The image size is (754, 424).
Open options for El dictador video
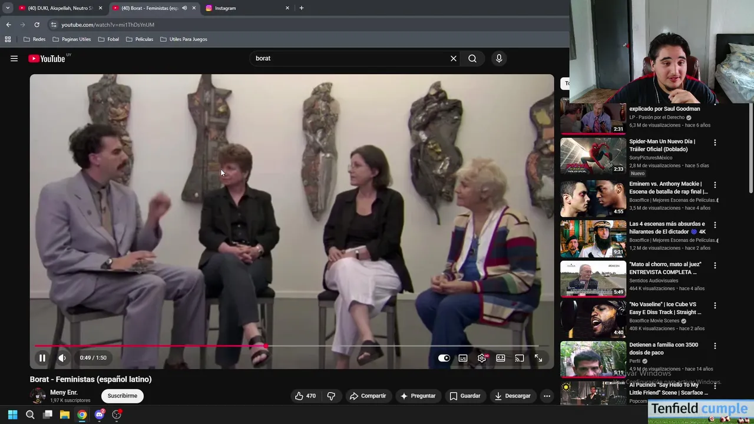(715, 225)
